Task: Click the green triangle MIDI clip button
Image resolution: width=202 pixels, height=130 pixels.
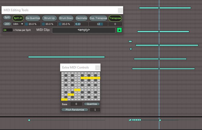Action: [119, 30]
